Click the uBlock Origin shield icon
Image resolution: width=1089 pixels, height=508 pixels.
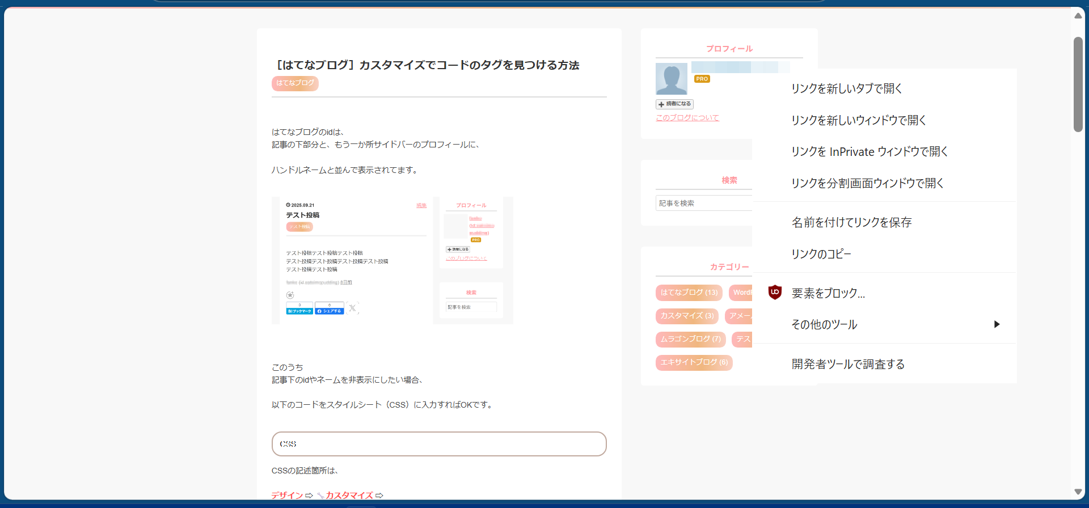click(x=775, y=293)
